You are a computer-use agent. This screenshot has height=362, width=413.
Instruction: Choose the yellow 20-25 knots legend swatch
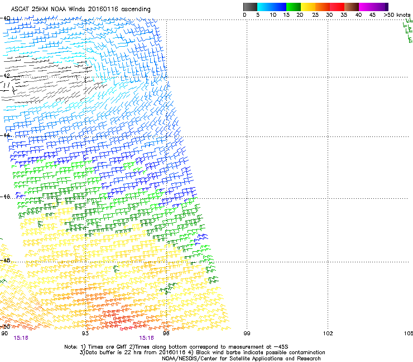(x=308, y=7)
